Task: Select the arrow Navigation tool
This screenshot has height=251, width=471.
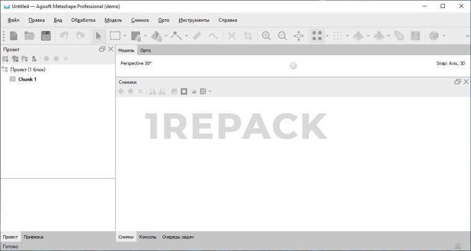Action: [98, 36]
